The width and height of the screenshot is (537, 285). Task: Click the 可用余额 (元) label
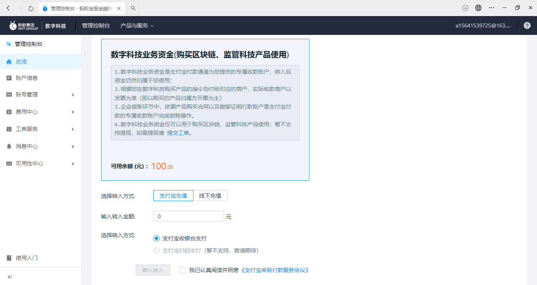130,167
